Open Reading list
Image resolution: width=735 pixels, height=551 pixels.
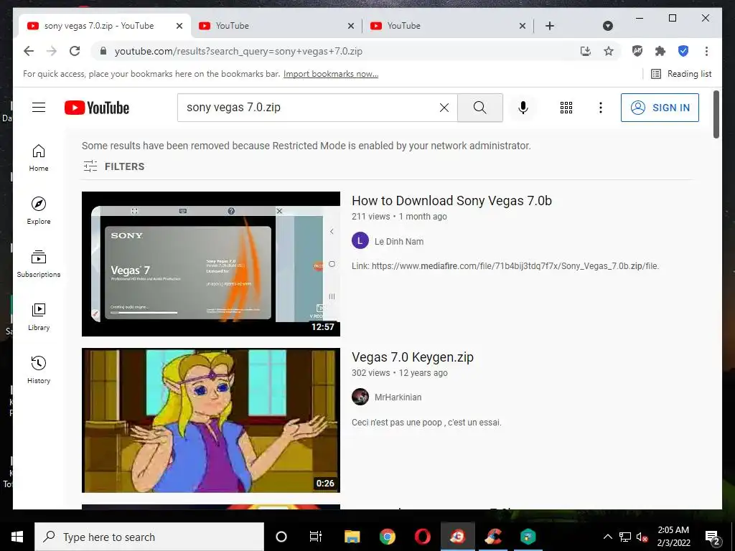tap(681, 74)
